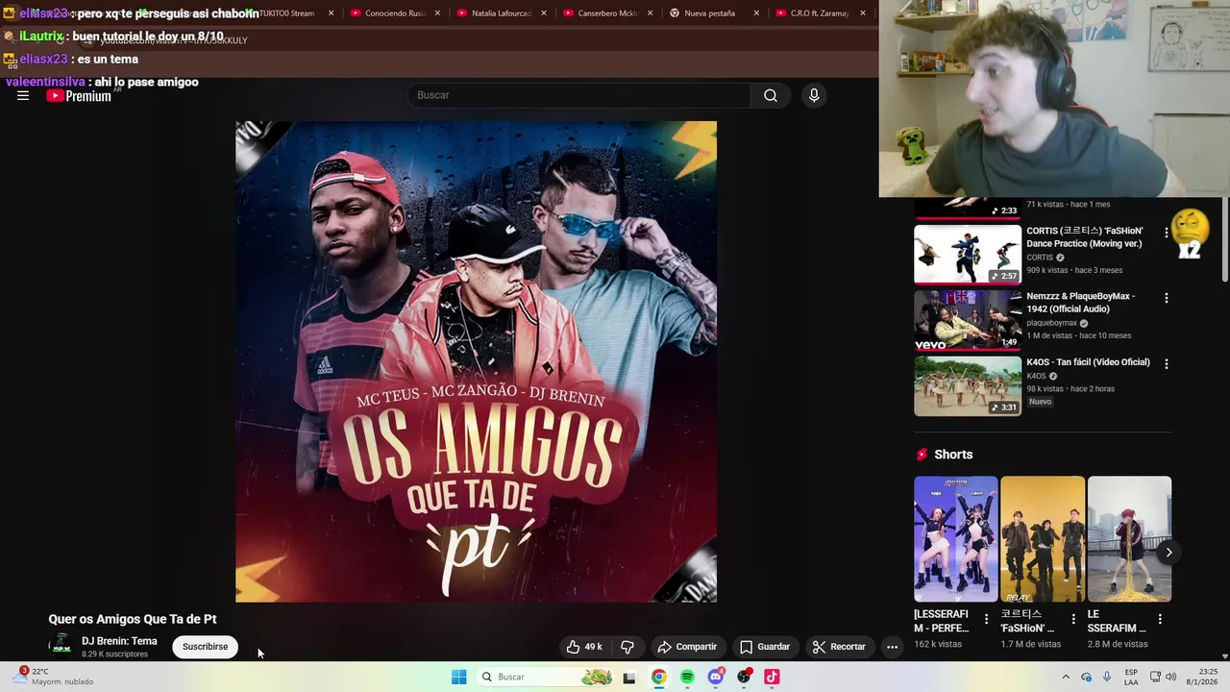The width and height of the screenshot is (1230, 692).
Task: Subscribe with the Suscribirse button
Action: tap(206, 647)
